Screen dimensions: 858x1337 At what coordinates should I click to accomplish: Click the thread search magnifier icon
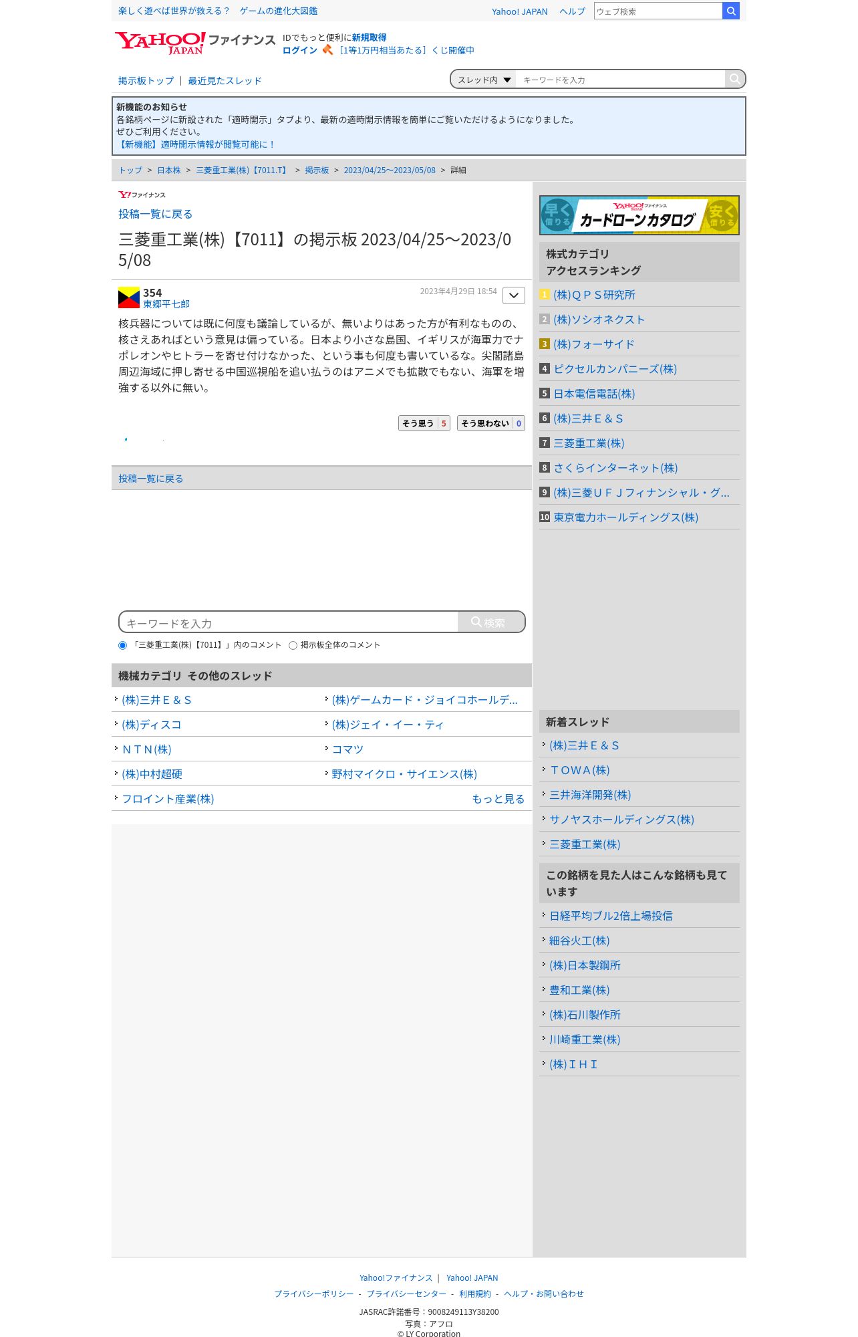pos(734,79)
